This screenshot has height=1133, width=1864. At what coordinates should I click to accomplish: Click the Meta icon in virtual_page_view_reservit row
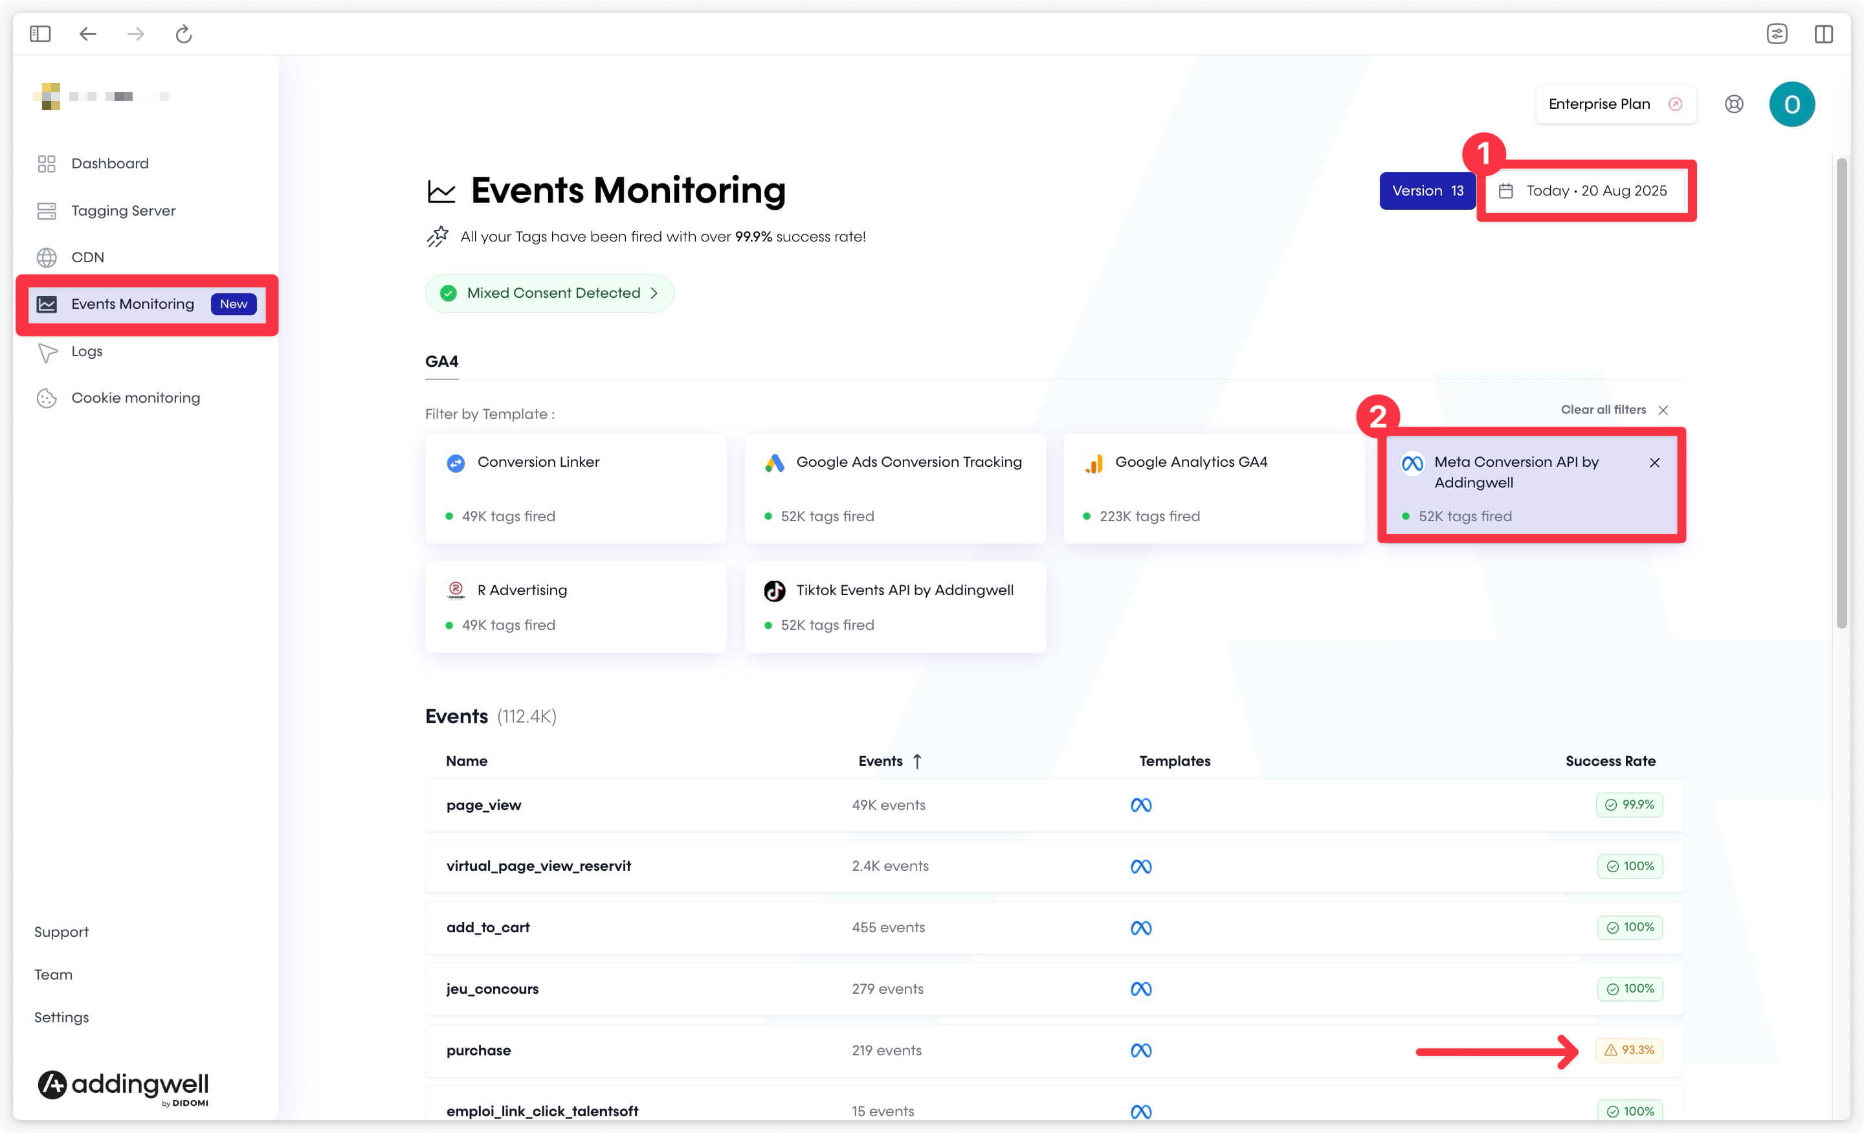click(1141, 866)
